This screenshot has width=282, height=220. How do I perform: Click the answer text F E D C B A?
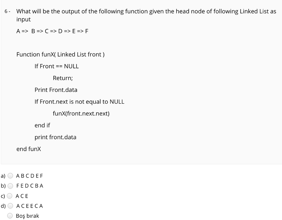tap(30, 186)
